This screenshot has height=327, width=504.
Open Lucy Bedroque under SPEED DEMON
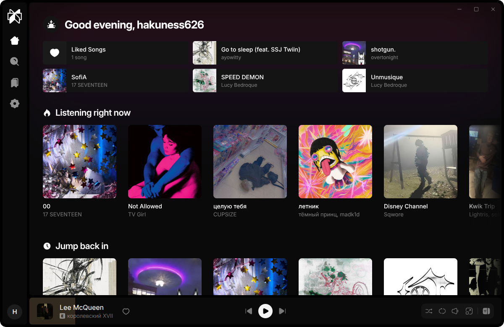(239, 85)
